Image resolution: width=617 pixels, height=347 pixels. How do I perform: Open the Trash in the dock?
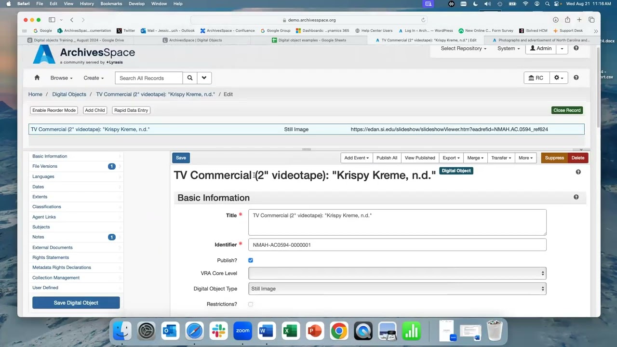[495, 331]
